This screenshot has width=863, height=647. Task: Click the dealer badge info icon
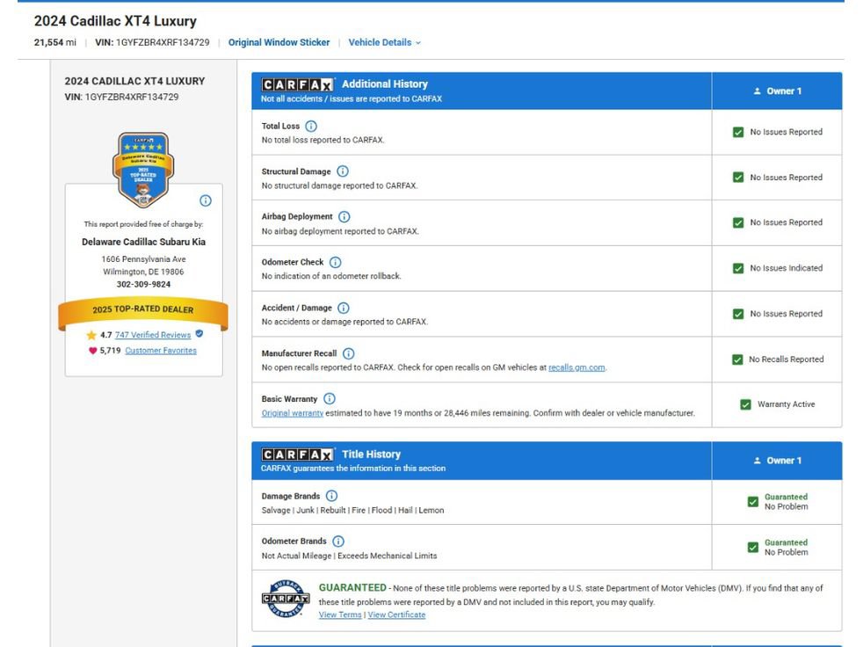point(206,200)
